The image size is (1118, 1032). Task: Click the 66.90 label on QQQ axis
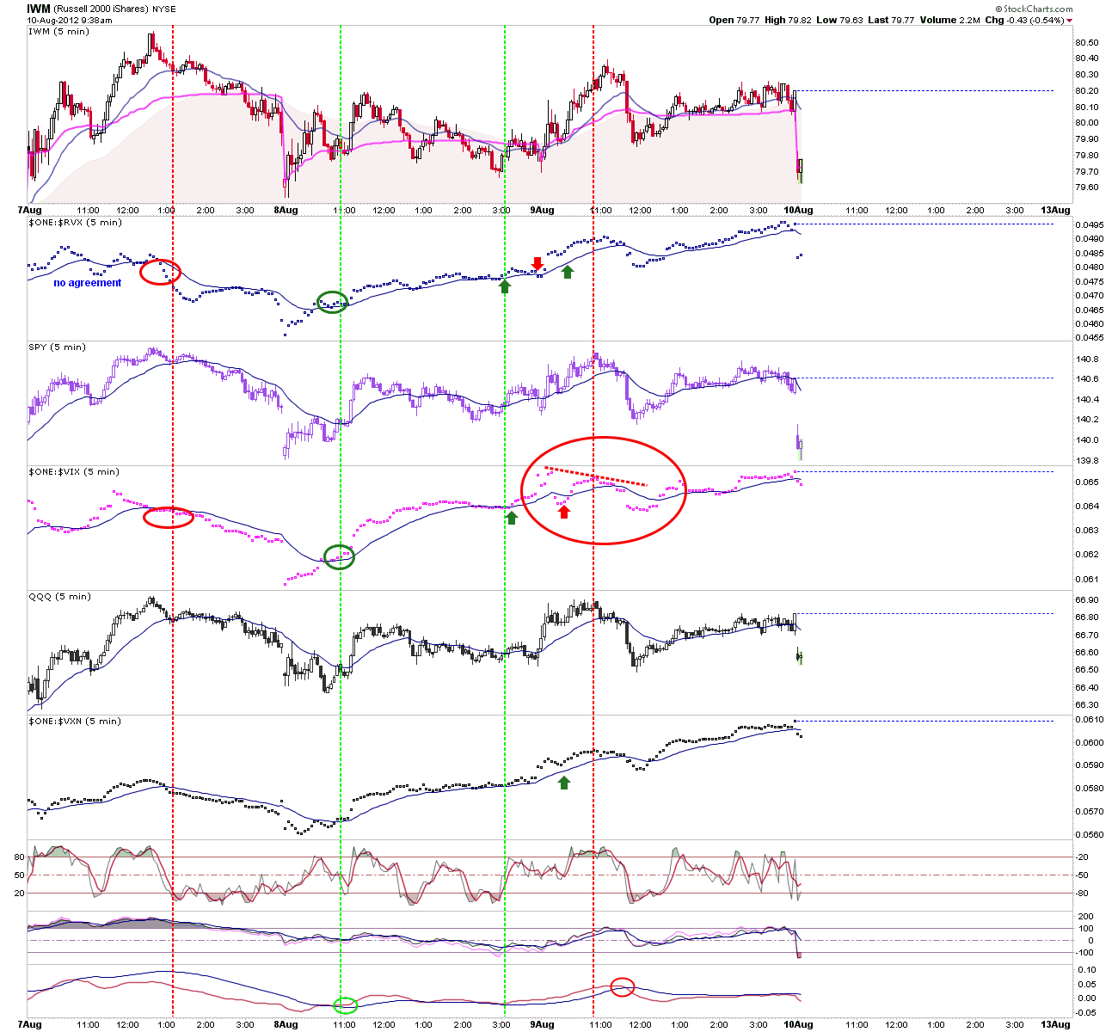click(x=1087, y=600)
